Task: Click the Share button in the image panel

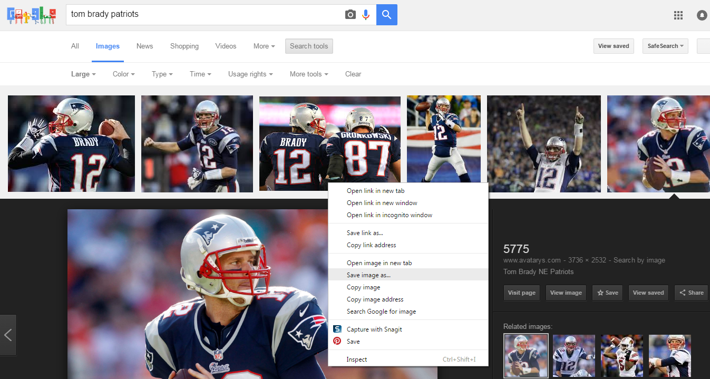Action: pyautogui.click(x=691, y=293)
